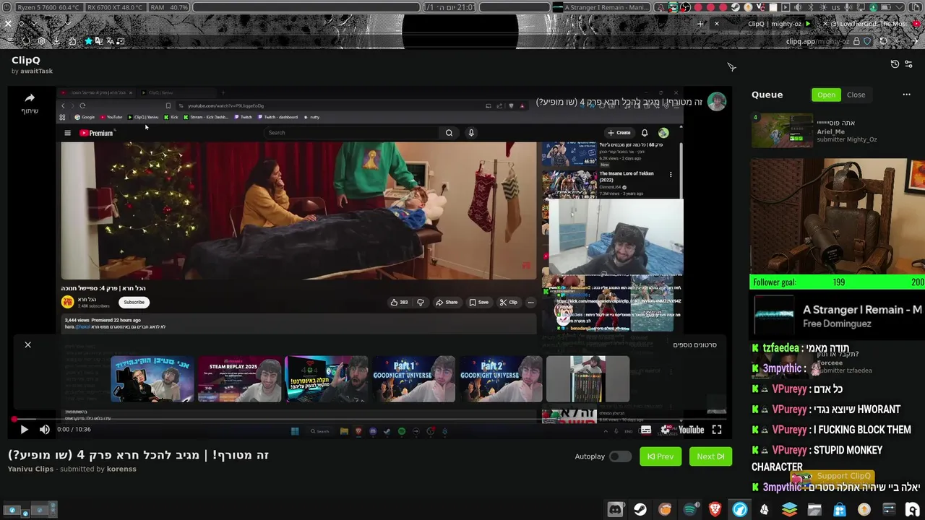Select the Goodnight Universe Part 2 thumbnail
This screenshot has height=520, width=925.
[x=501, y=378]
